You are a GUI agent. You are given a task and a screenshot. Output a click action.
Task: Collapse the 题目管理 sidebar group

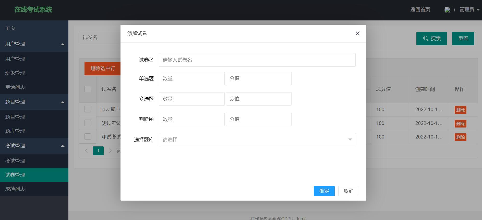tap(34, 102)
